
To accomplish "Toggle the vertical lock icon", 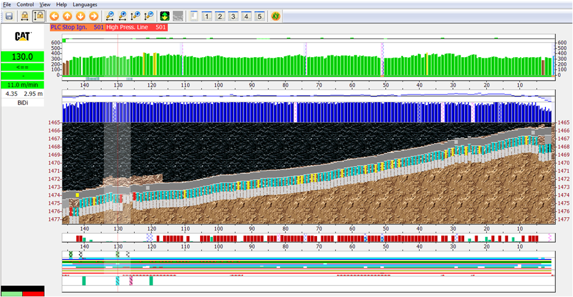I will [x=38, y=16].
